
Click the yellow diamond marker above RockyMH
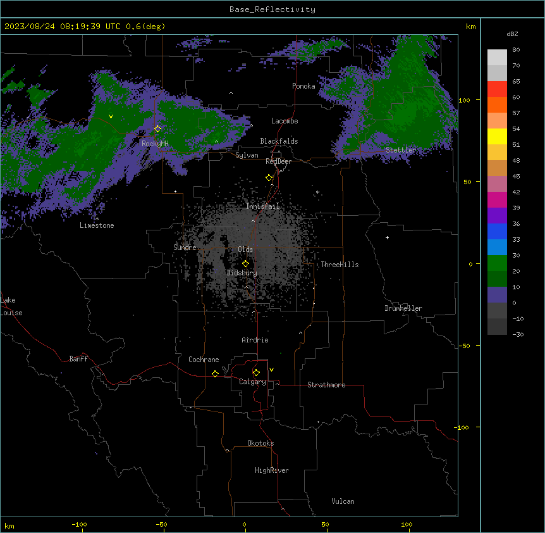(158, 129)
